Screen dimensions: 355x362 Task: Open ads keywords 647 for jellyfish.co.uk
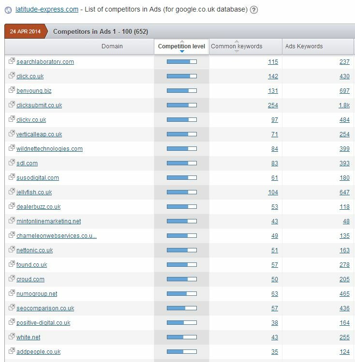pyautogui.click(x=344, y=192)
